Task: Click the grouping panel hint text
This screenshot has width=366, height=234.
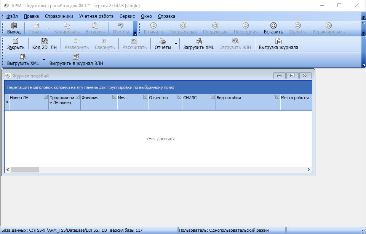Action: (91, 87)
